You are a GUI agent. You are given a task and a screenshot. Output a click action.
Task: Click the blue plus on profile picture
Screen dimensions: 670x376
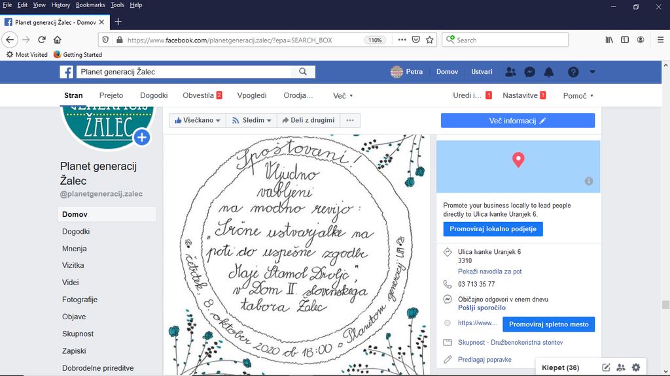[x=142, y=137]
